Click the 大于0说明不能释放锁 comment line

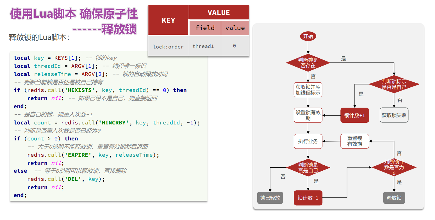click(88, 147)
